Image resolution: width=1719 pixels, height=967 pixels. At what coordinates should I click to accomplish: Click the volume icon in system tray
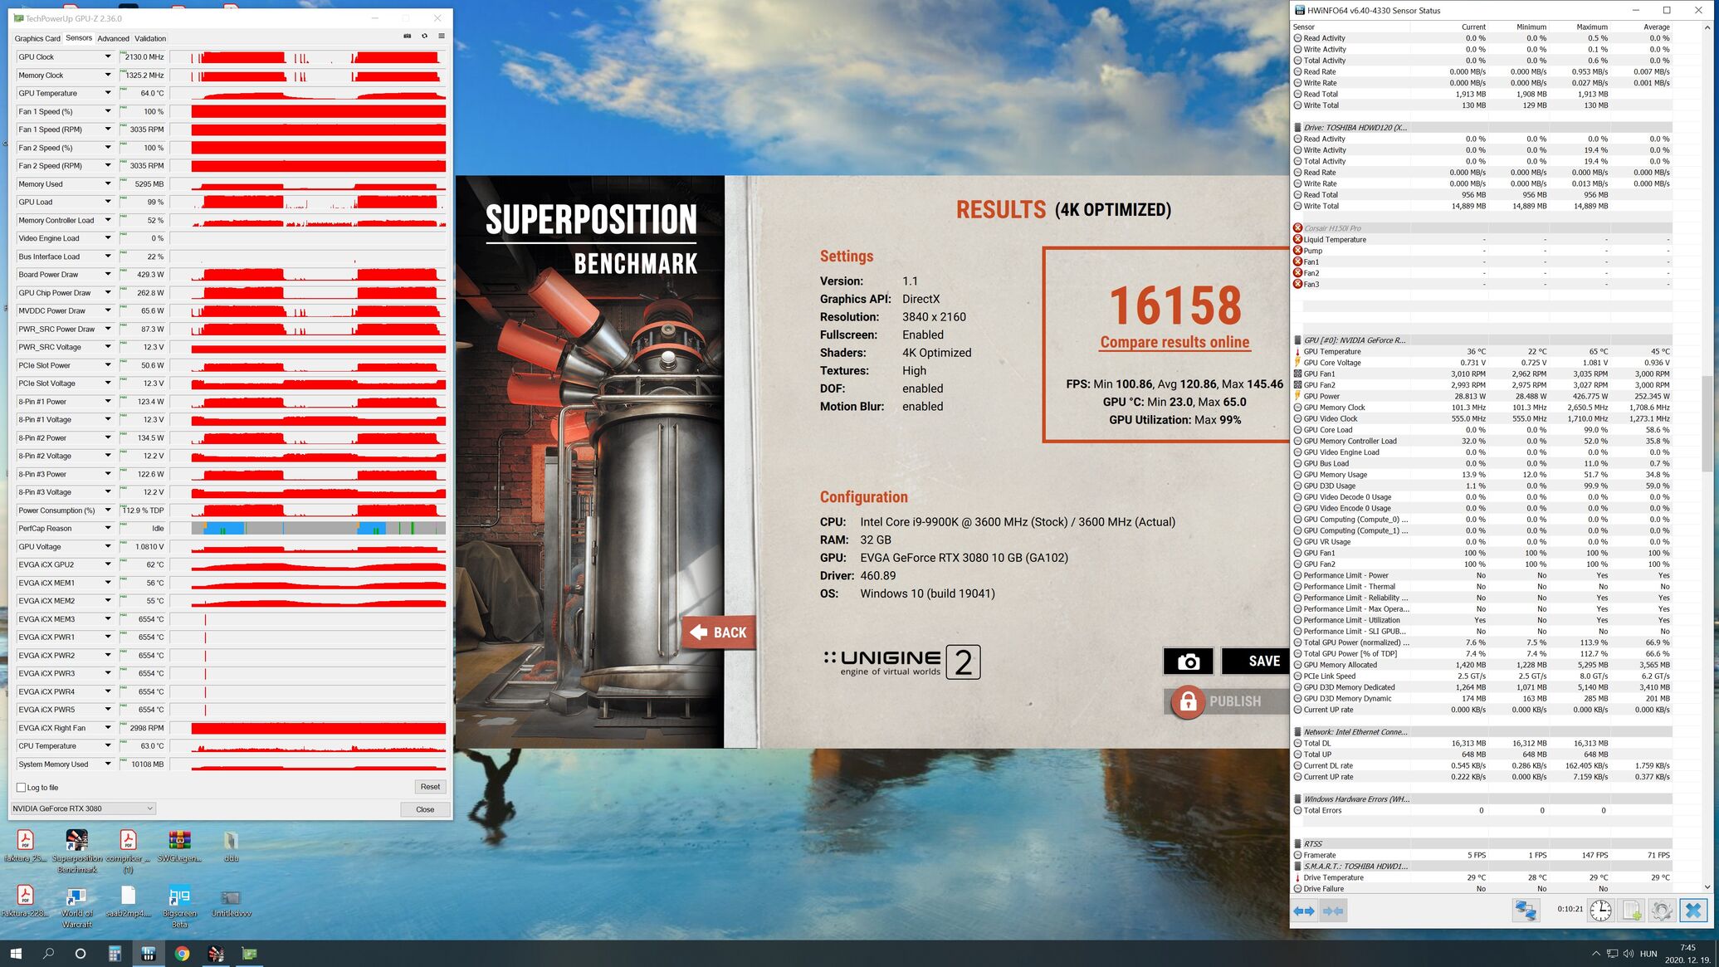[x=1628, y=954]
